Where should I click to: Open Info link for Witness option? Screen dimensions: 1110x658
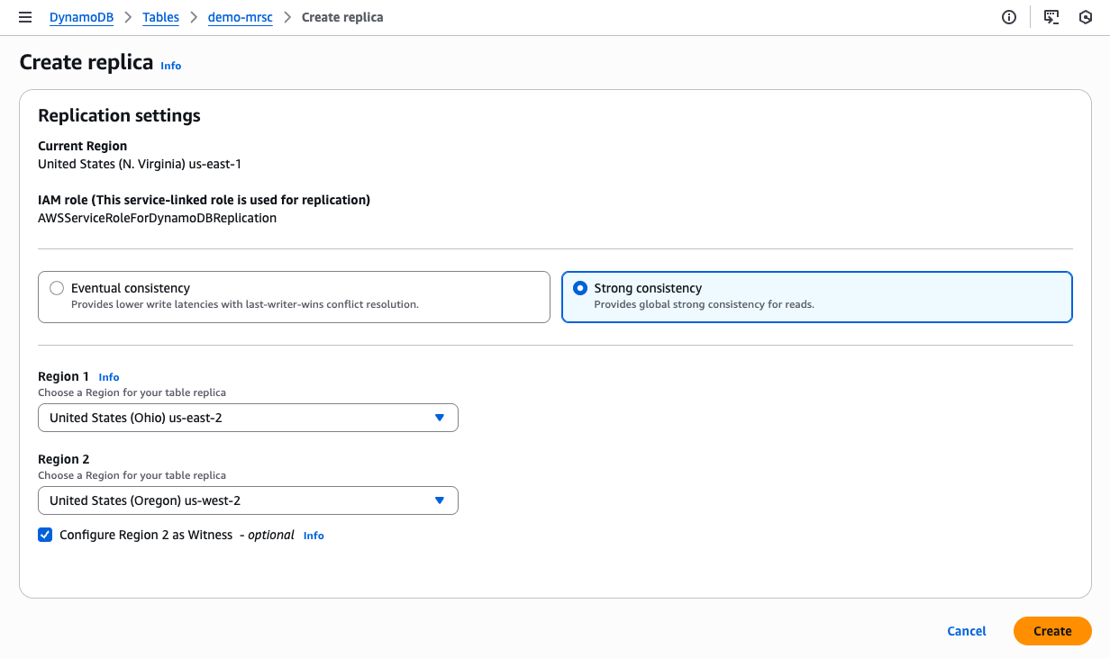click(x=314, y=536)
